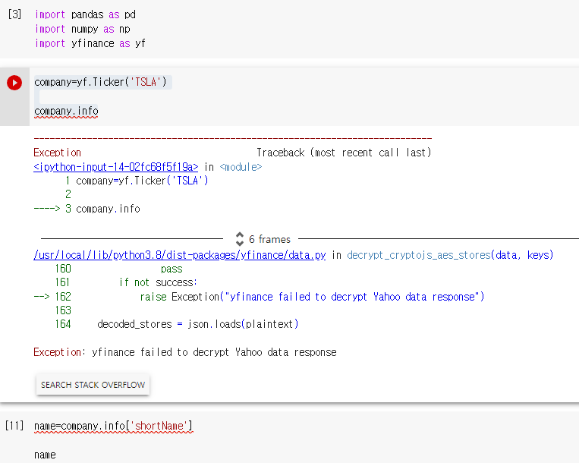Click decrypt_cryptojs_aes_stores function name in traceback
The height and width of the screenshot is (463, 579).
pyautogui.click(x=419, y=255)
